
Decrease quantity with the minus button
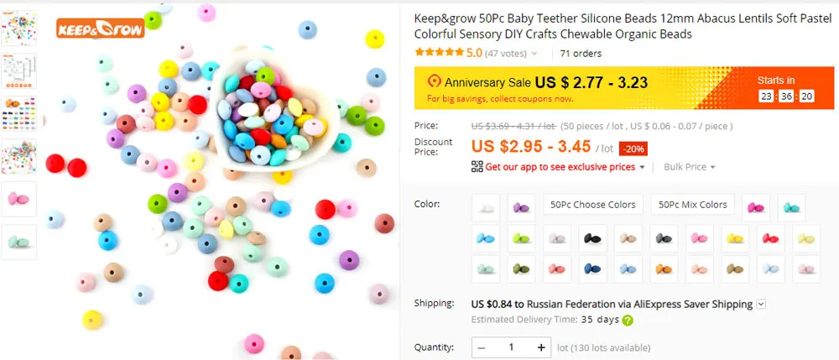(481, 347)
